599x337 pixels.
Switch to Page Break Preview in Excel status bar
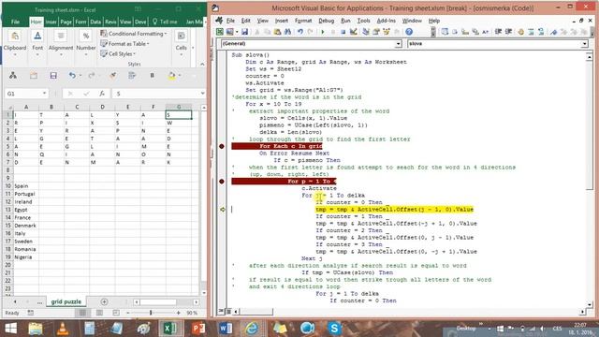tap(116, 313)
